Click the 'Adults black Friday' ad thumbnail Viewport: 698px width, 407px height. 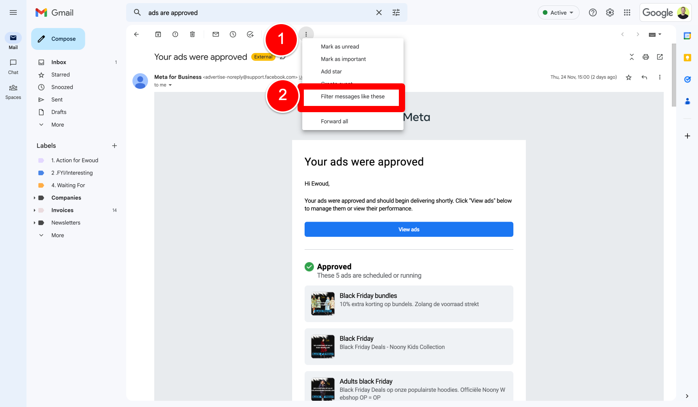[323, 389]
